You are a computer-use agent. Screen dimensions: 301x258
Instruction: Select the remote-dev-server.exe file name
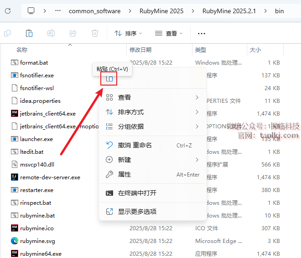[50, 177]
